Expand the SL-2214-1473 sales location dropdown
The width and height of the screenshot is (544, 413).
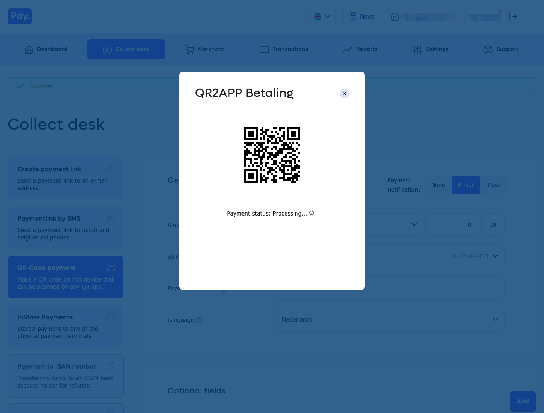pos(495,256)
